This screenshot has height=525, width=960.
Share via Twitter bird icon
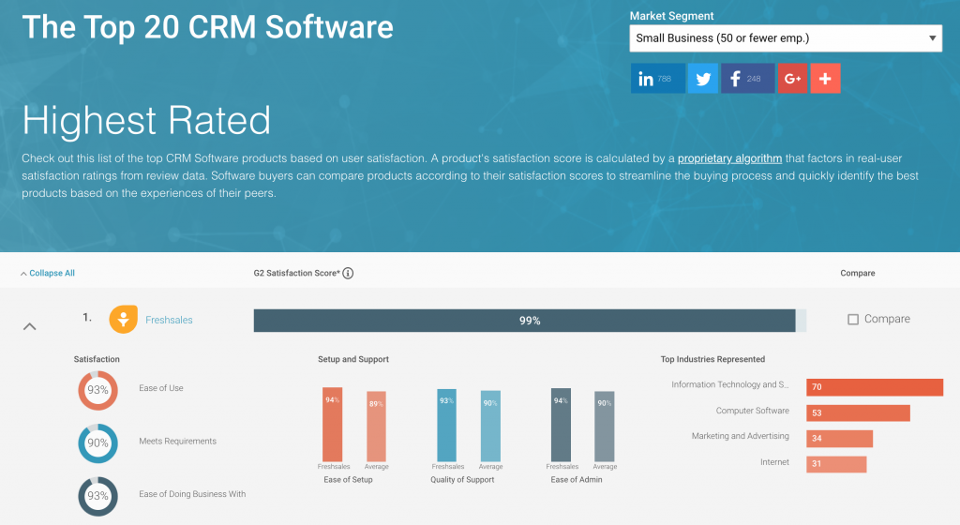[x=703, y=79]
